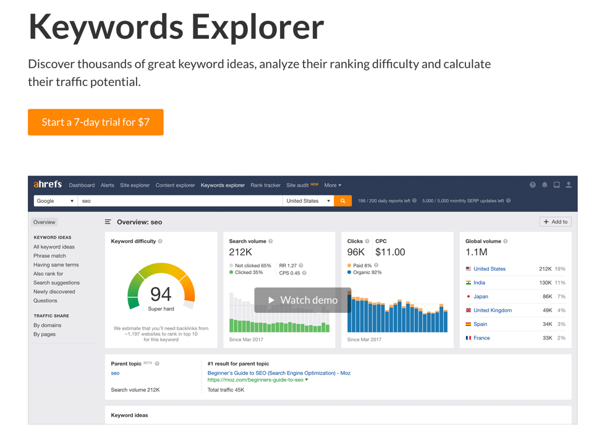
Task: Click the Keyword difficulty gauge showing 94
Action: click(161, 286)
